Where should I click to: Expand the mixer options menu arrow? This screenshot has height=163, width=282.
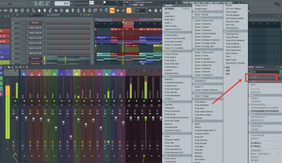click(x=5, y=67)
